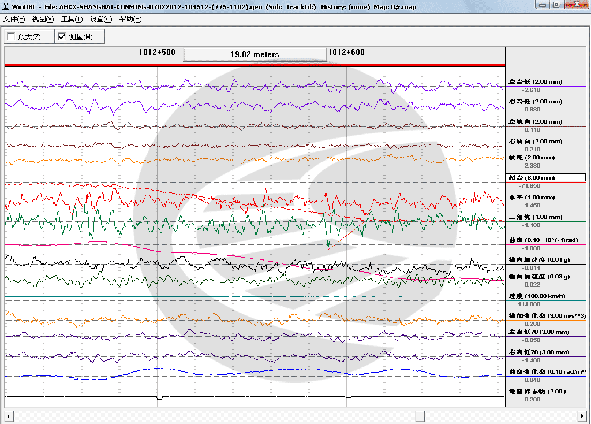This screenshot has height=424, width=591.
Task: Select the 水平 (1.00 mm) channel label
Action: click(x=532, y=198)
